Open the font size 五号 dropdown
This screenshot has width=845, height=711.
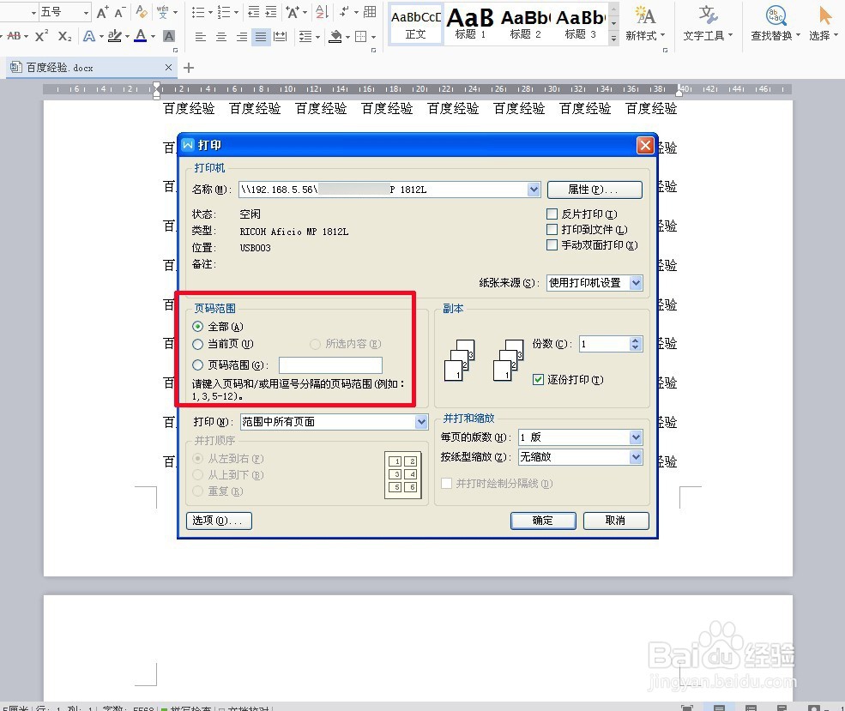86,12
